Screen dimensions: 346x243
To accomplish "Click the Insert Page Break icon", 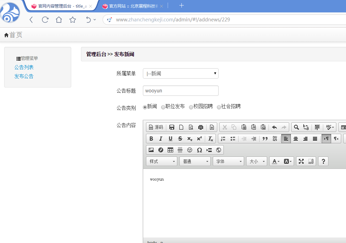I will coord(209,150).
